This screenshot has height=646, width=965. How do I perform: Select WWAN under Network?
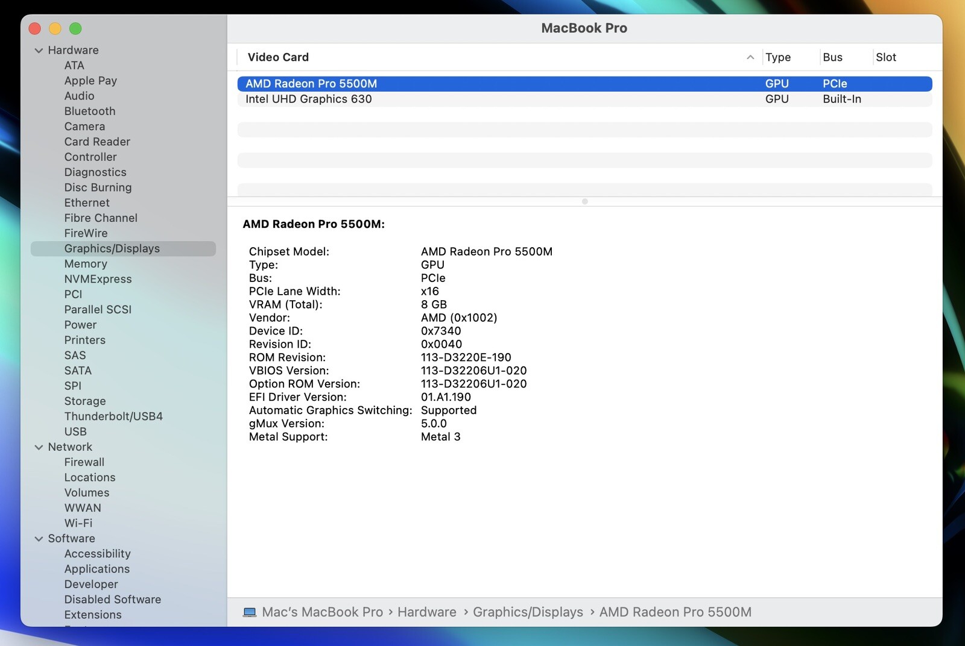(x=83, y=508)
